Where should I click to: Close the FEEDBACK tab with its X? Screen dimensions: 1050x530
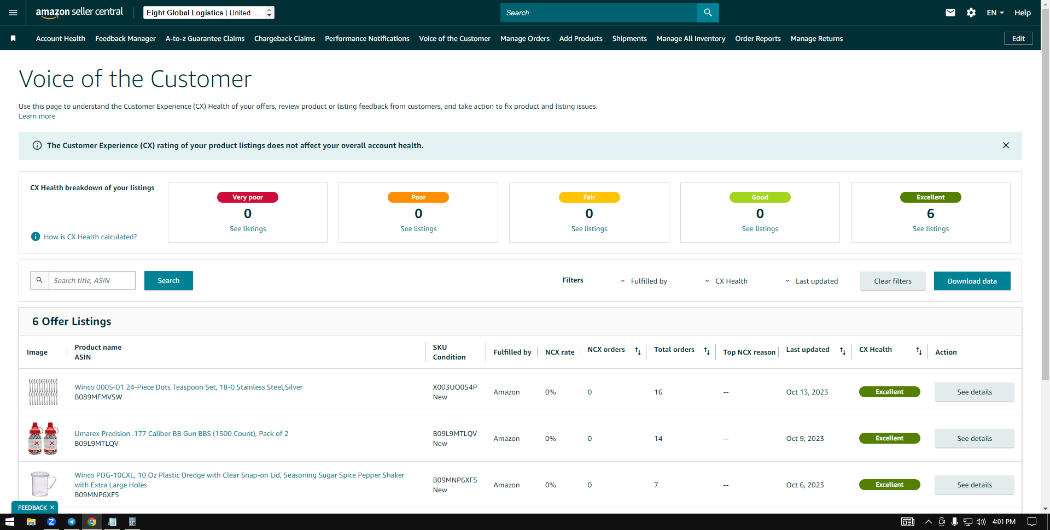52,508
